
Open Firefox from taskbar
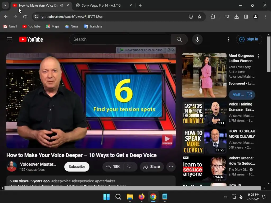pos(142,197)
